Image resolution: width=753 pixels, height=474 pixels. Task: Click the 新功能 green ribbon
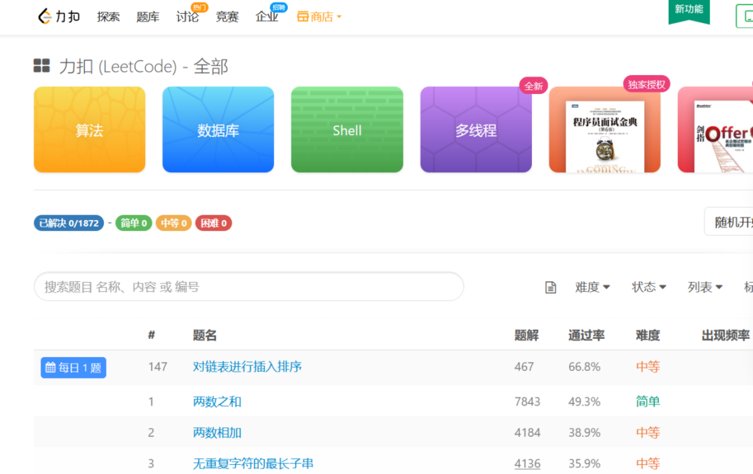click(689, 10)
